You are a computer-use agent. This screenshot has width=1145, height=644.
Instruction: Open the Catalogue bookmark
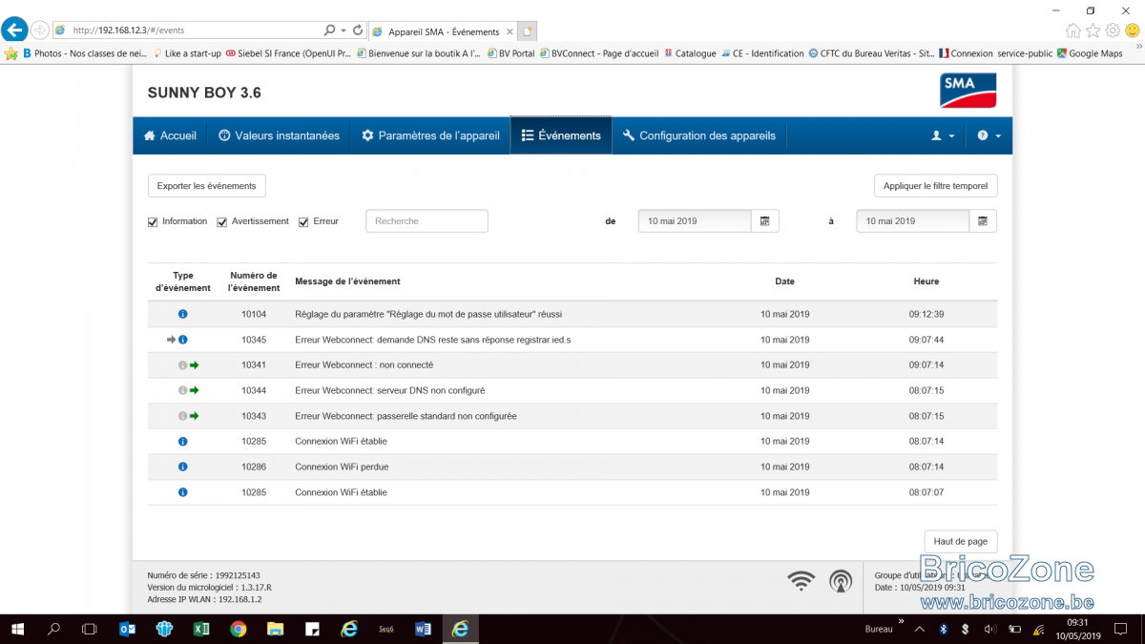point(690,53)
